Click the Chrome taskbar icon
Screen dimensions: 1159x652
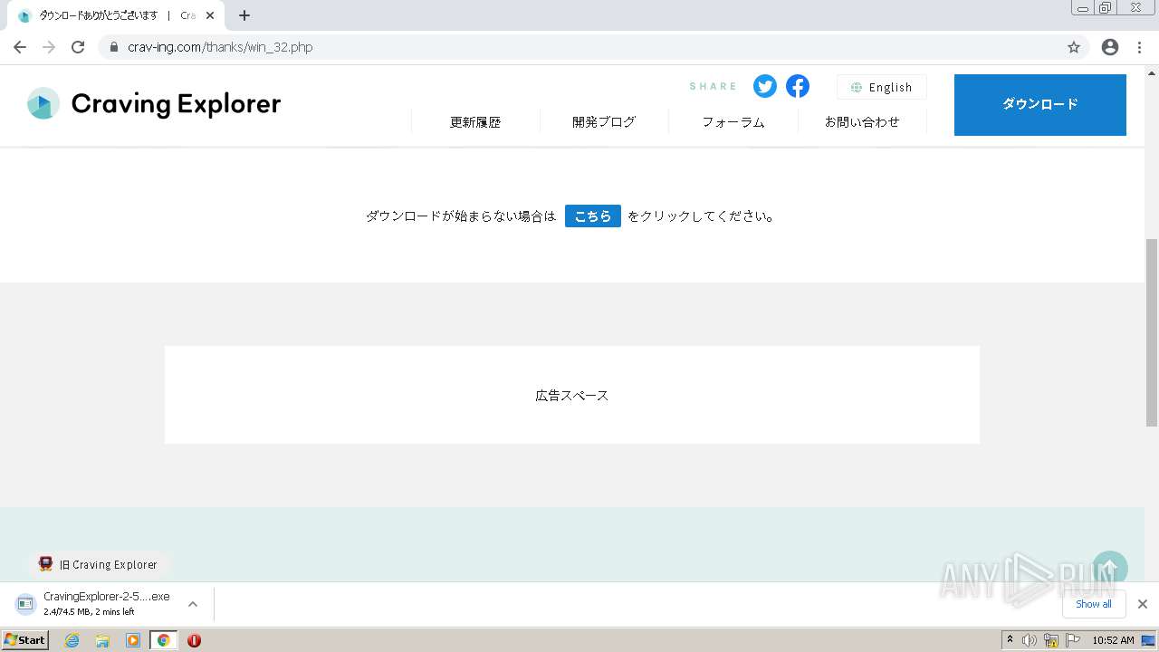164,640
